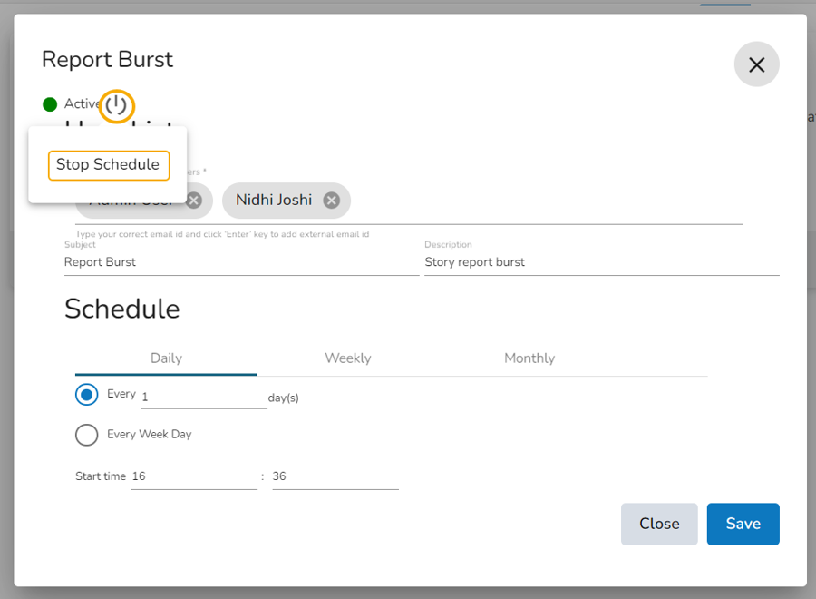This screenshot has width=816, height=599.
Task: Save the report burst schedule
Action: click(x=743, y=524)
